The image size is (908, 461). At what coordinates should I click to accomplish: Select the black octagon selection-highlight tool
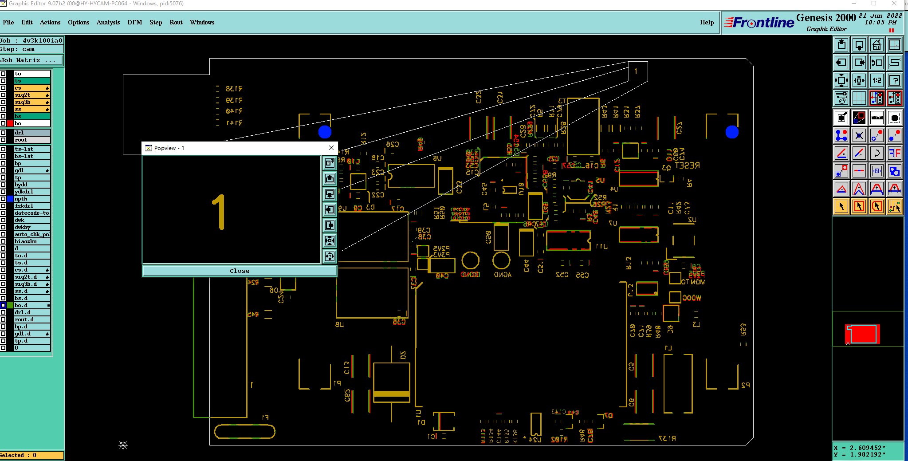(895, 118)
